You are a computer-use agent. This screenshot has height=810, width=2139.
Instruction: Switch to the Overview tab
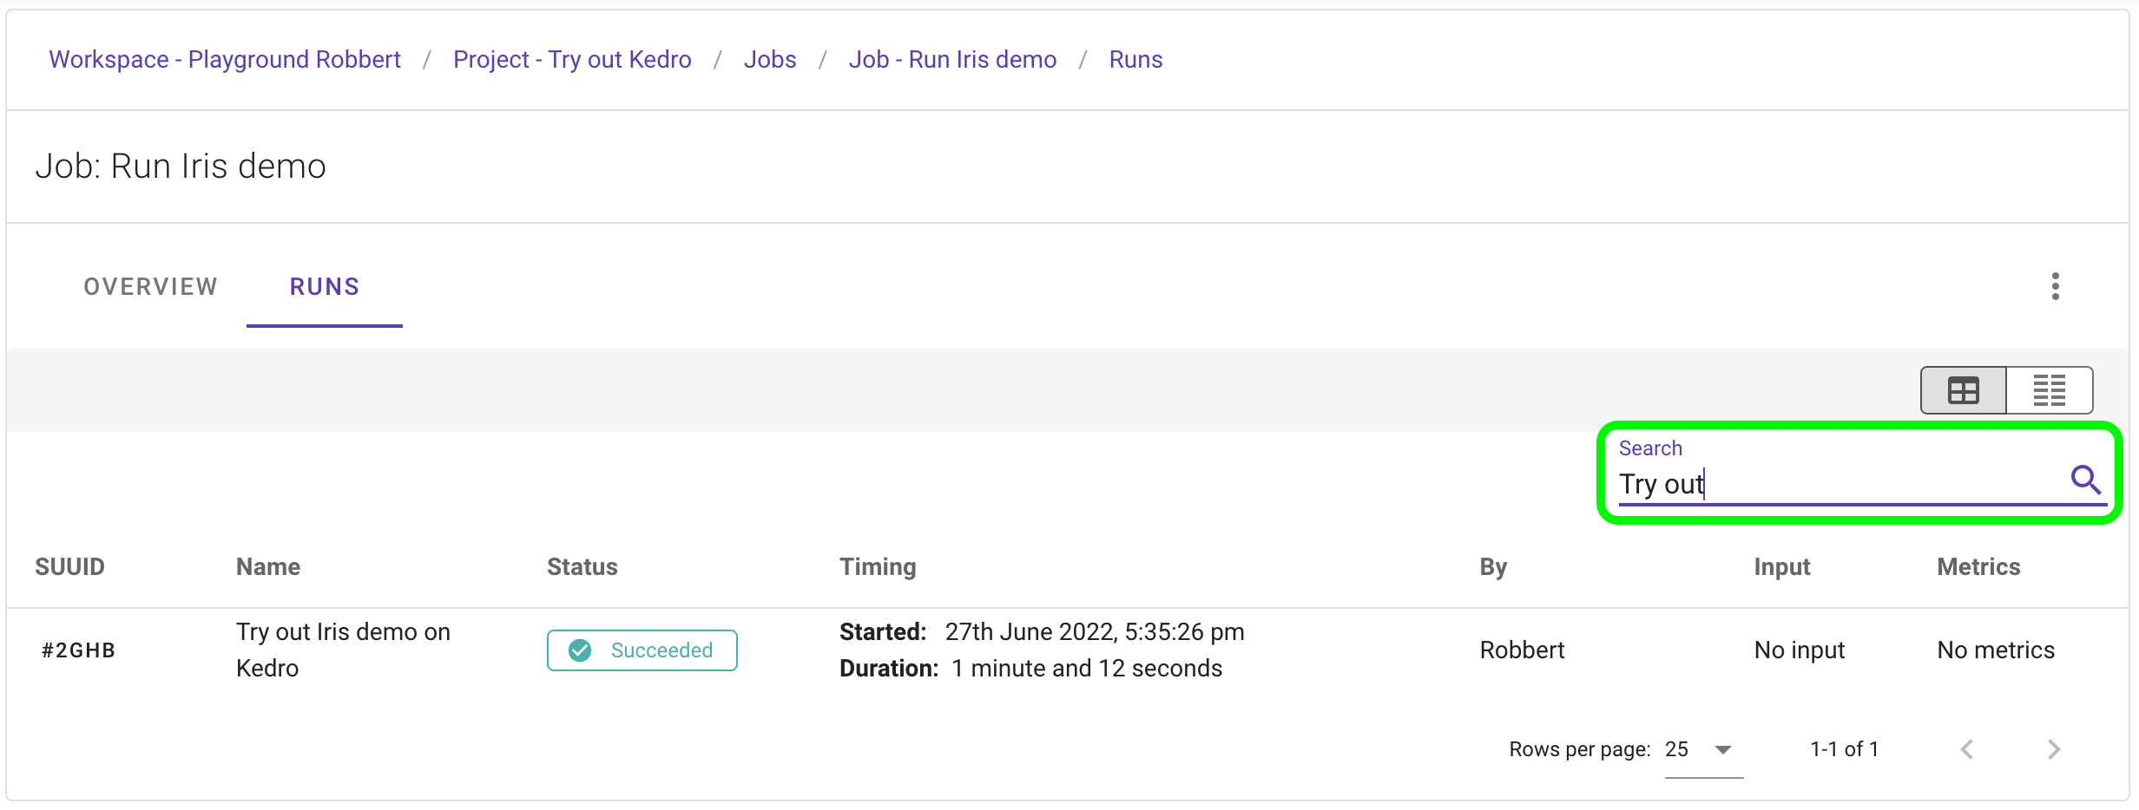(x=149, y=286)
